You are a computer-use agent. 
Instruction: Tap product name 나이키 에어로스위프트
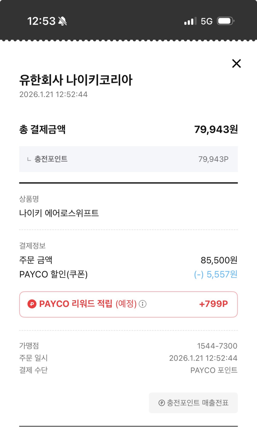coord(59,213)
